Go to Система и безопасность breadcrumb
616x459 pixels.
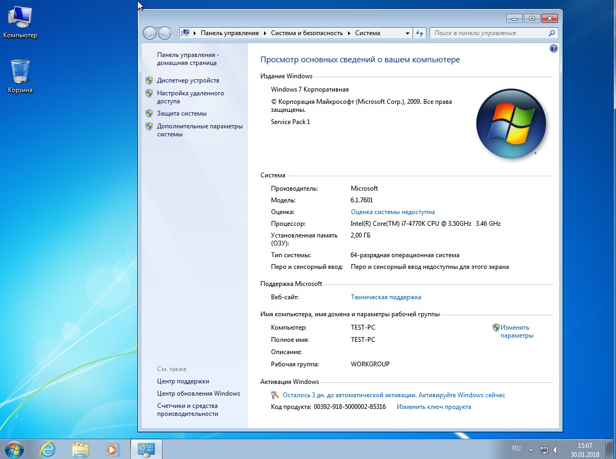[307, 33]
